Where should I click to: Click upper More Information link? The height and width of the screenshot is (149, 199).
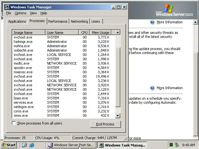click(169, 22)
